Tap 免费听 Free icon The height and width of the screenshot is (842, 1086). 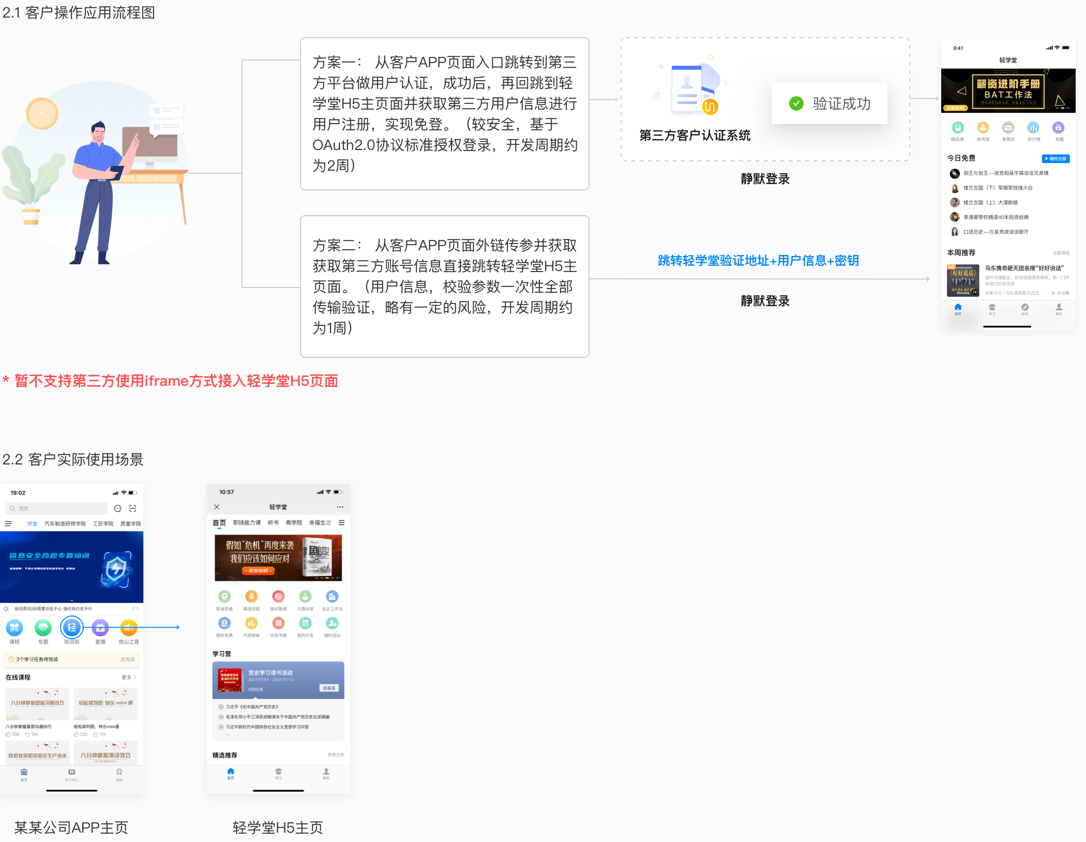tap(1008, 127)
